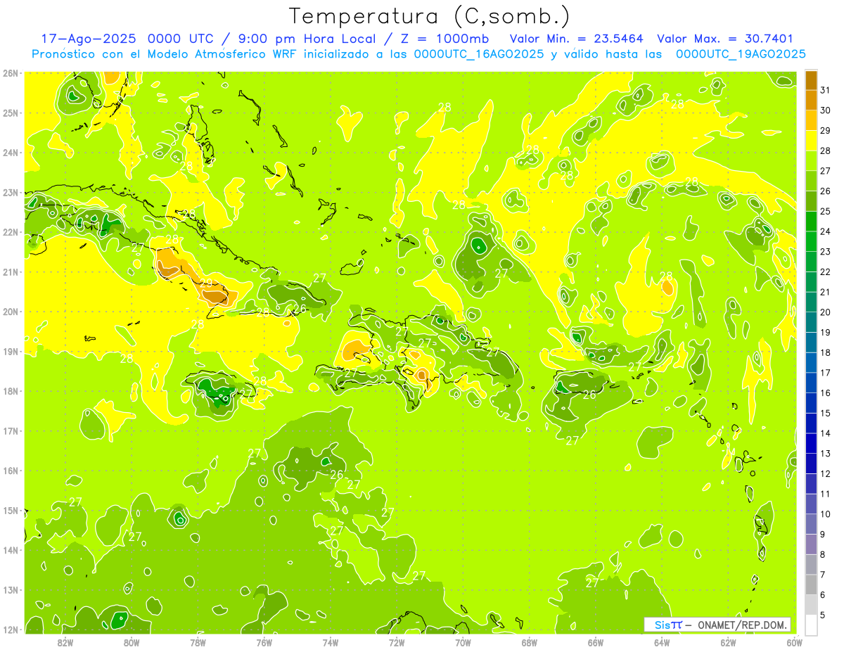Click the color bar value 25
This screenshot has width=844, height=652.
826,211
